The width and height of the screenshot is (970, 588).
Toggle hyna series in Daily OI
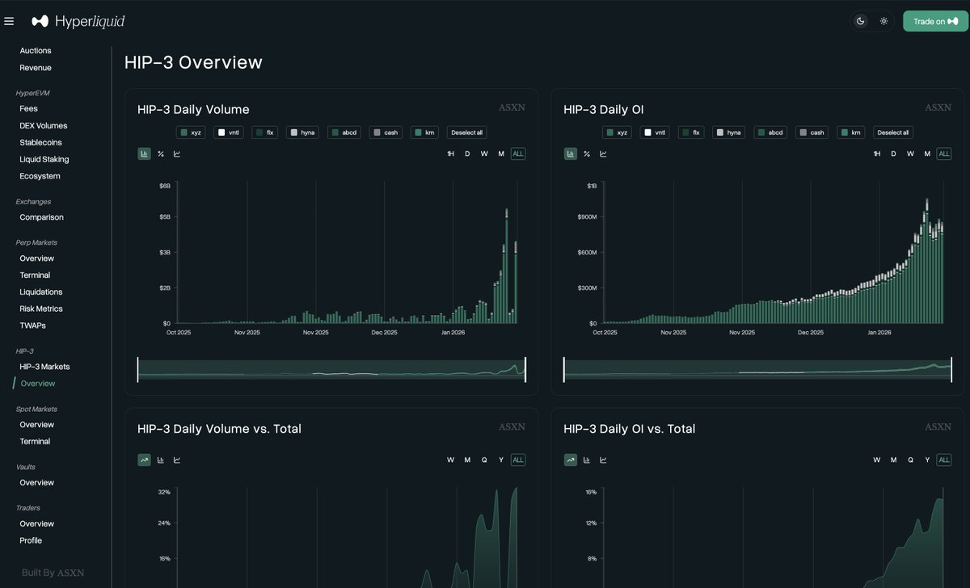pos(729,132)
